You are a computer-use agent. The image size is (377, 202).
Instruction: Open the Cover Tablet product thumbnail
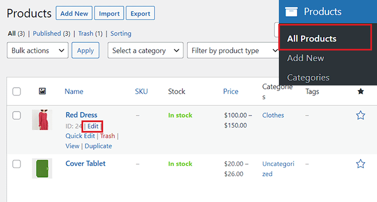click(x=42, y=169)
